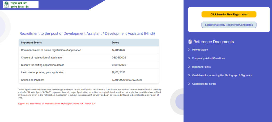The width and height of the screenshot is (272, 122).
Task: Click chevron icon beside Frequently Asked Questions
Action: pyautogui.click(x=189, y=58)
